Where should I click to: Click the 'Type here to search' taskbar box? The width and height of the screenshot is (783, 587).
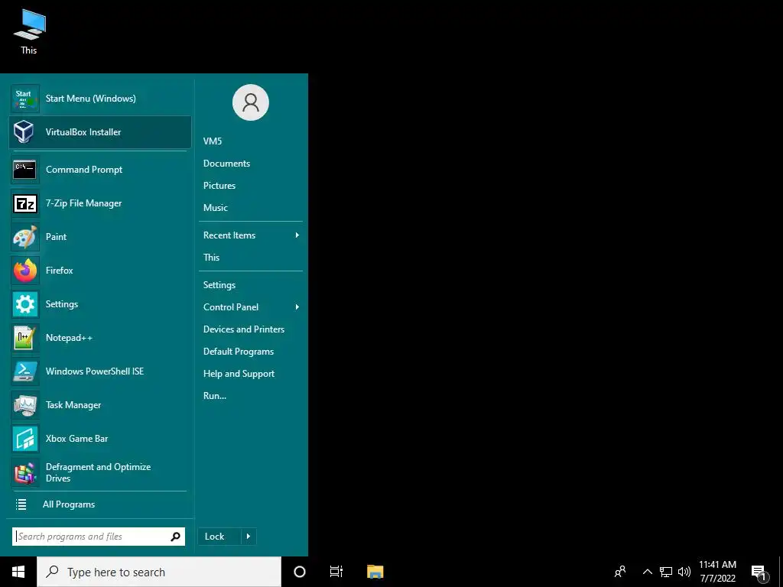pyautogui.click(x=159, y=572)
